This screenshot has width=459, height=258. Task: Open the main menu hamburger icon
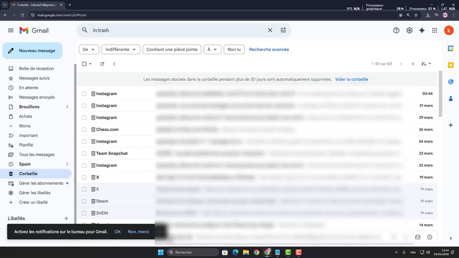[x=11, y=30]
